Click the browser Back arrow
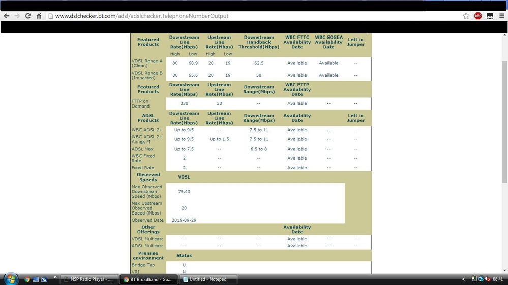The width and height of the screenshot is (508, 285). tap(6, 16)
